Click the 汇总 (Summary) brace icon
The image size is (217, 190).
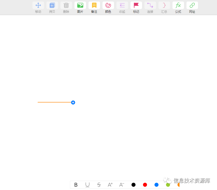click(x=164, y=6)
